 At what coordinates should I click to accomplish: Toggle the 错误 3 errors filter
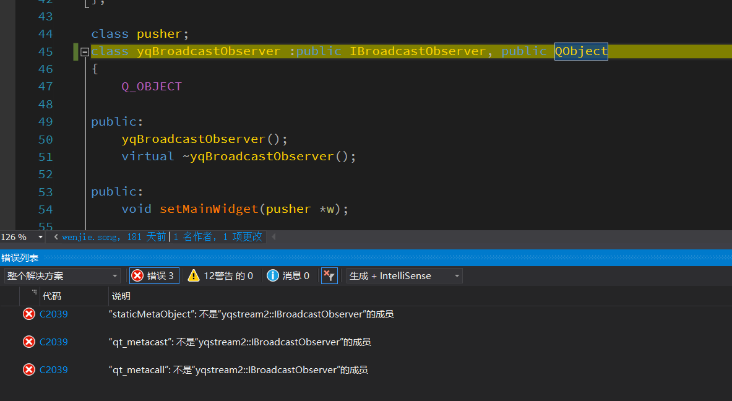pos(153,275)
